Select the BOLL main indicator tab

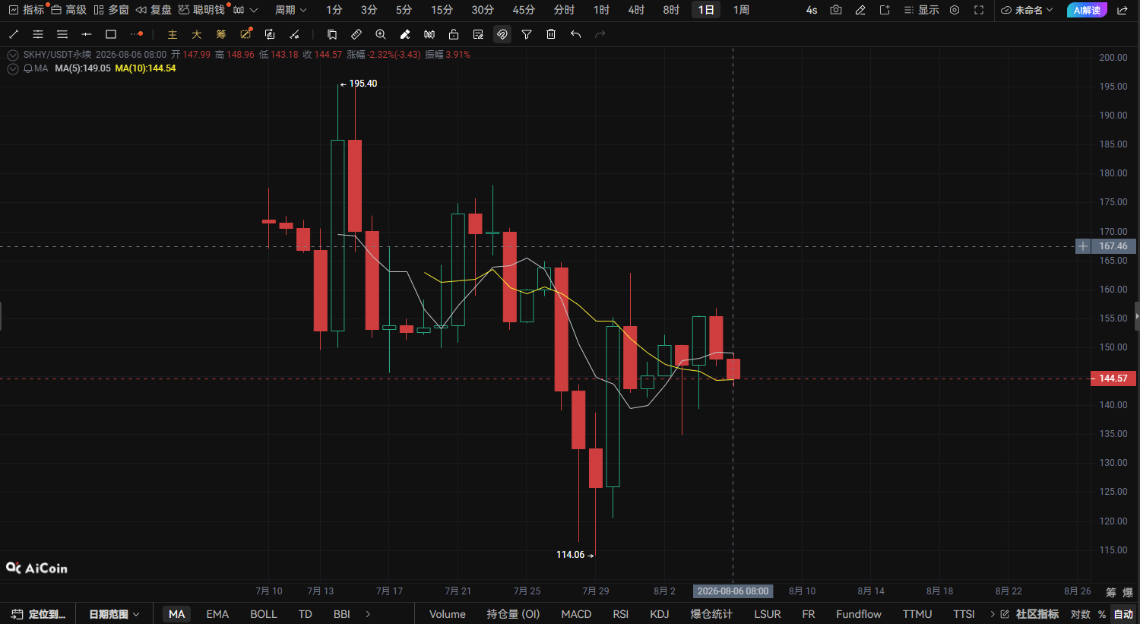pyautogui.click(x=264, y=614)
